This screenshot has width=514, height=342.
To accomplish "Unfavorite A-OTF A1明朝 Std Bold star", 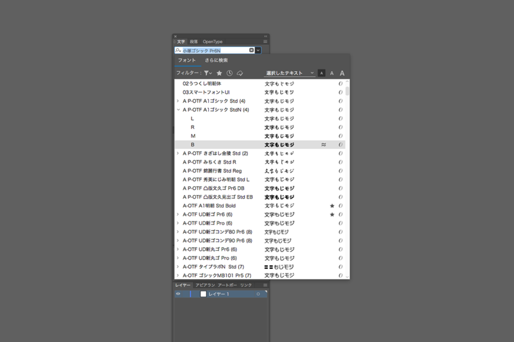I will click(332, 206).
